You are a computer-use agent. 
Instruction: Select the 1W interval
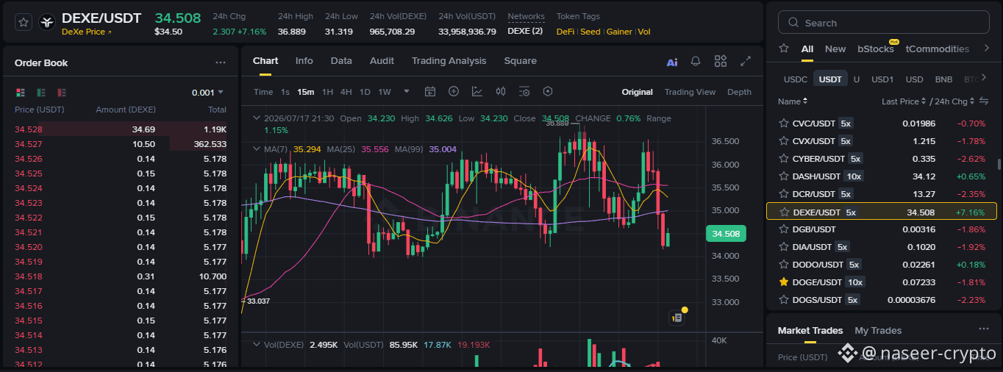(385, 92)
